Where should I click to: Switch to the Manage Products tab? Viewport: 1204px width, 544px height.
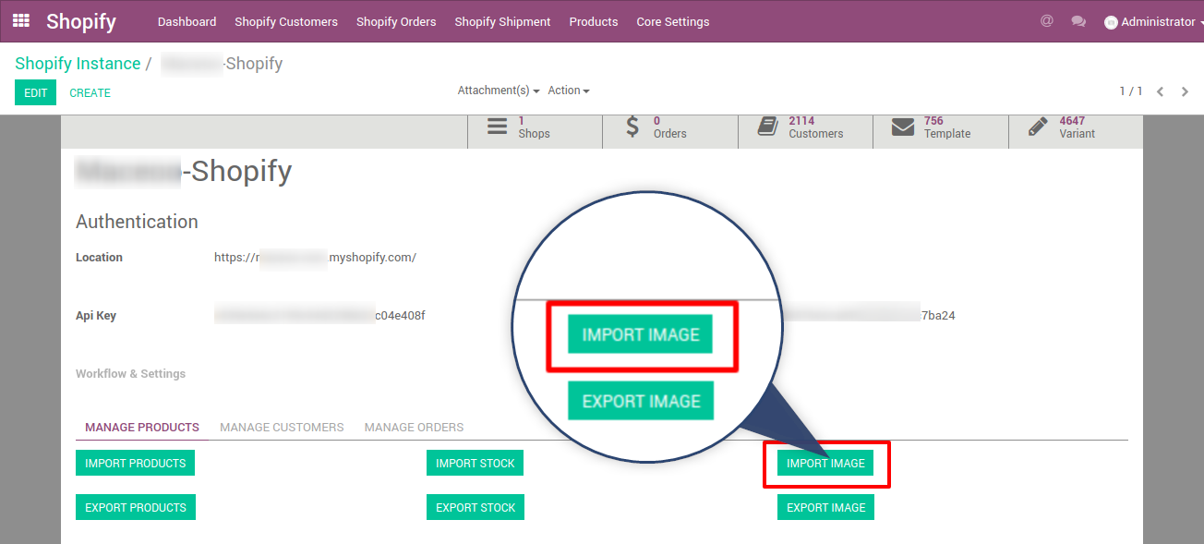pos(142,428)
